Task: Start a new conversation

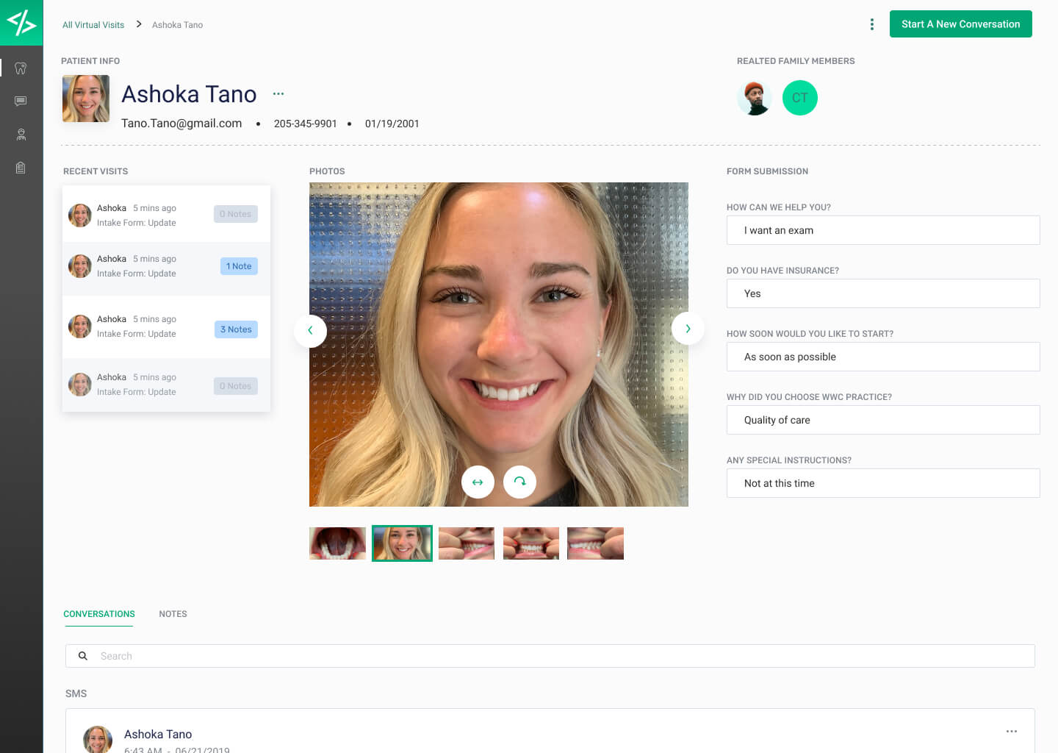Action: 961,24
